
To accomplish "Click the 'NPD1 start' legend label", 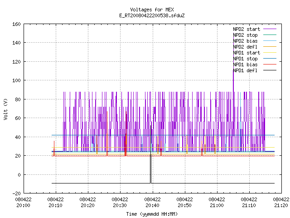I will click(x=246, y=53).
